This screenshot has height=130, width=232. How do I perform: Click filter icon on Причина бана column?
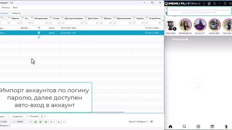[x=114, y=18]
